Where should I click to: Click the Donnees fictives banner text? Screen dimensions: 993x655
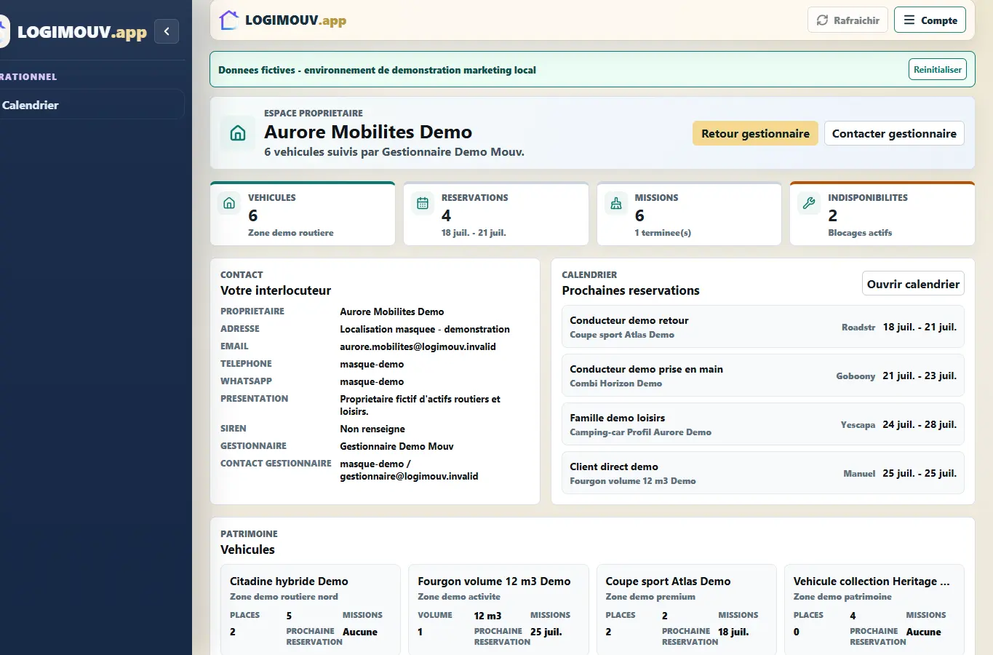(377, 70)
